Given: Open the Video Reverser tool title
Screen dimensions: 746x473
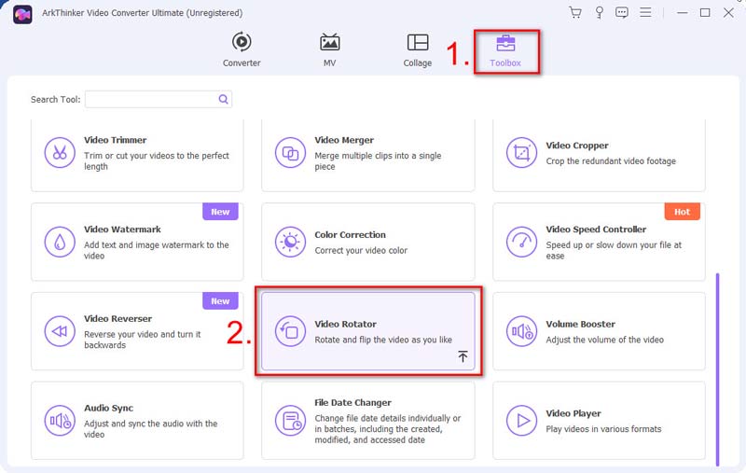Looking at the screenshot, I should click(x=118, y=319).
